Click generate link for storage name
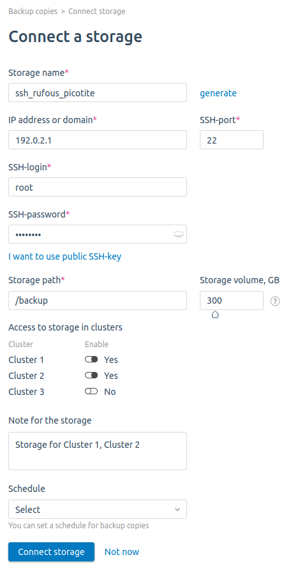The image size is (293, 571). (218, 93)
